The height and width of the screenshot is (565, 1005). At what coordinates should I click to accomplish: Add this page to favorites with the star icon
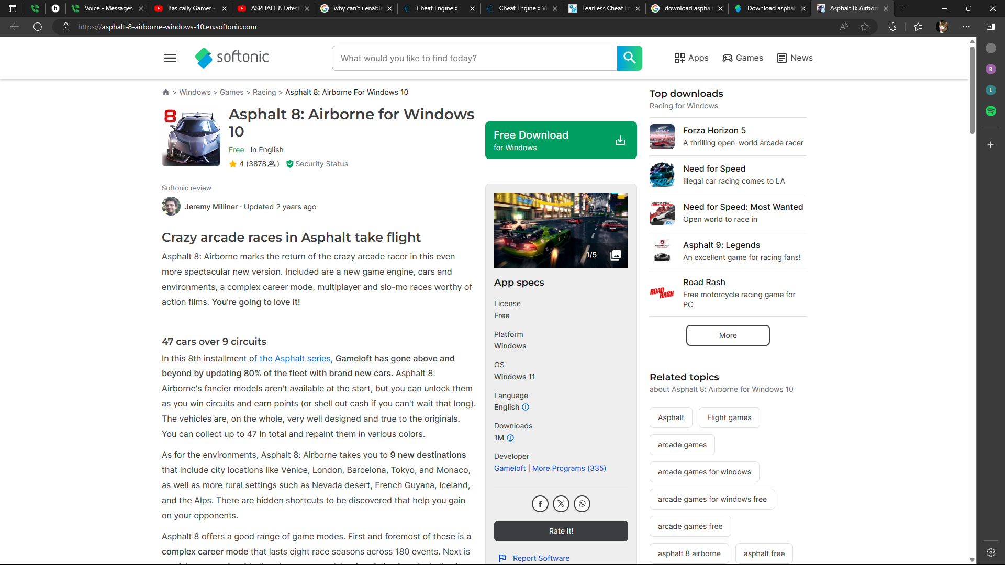865,27
